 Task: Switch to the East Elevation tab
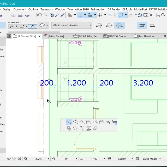(x=146, y=36)
